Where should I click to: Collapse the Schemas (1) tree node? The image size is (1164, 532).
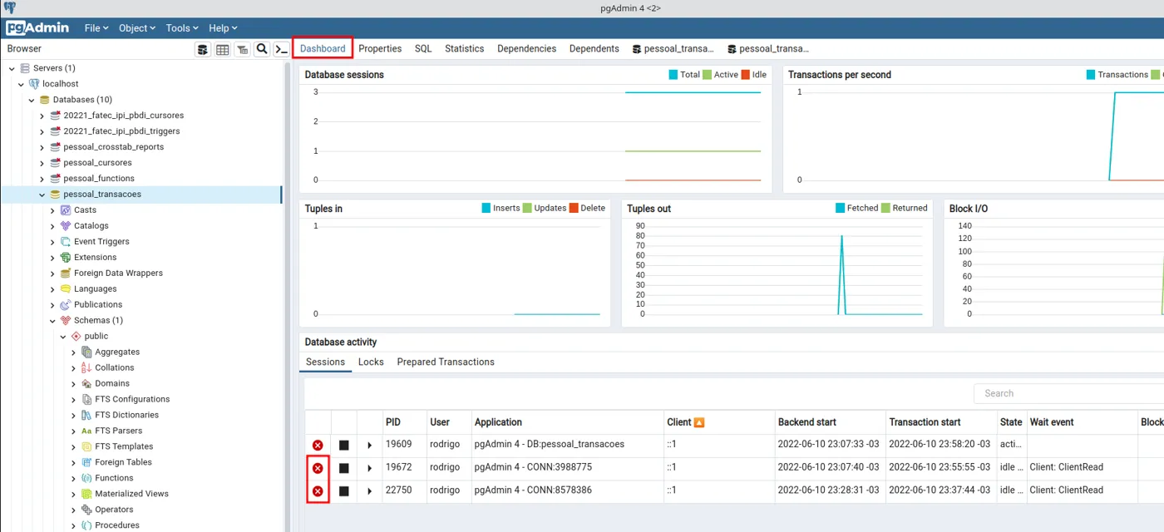[x=53, y=321]
